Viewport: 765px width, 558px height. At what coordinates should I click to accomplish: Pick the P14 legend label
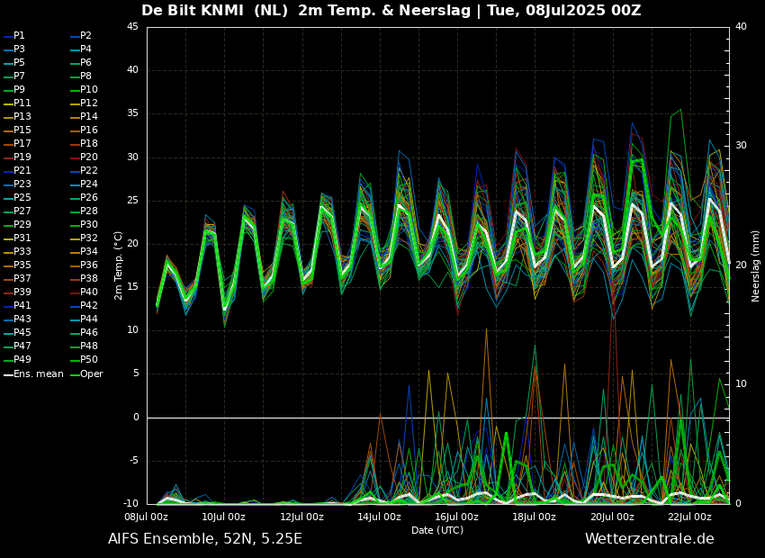88,117
